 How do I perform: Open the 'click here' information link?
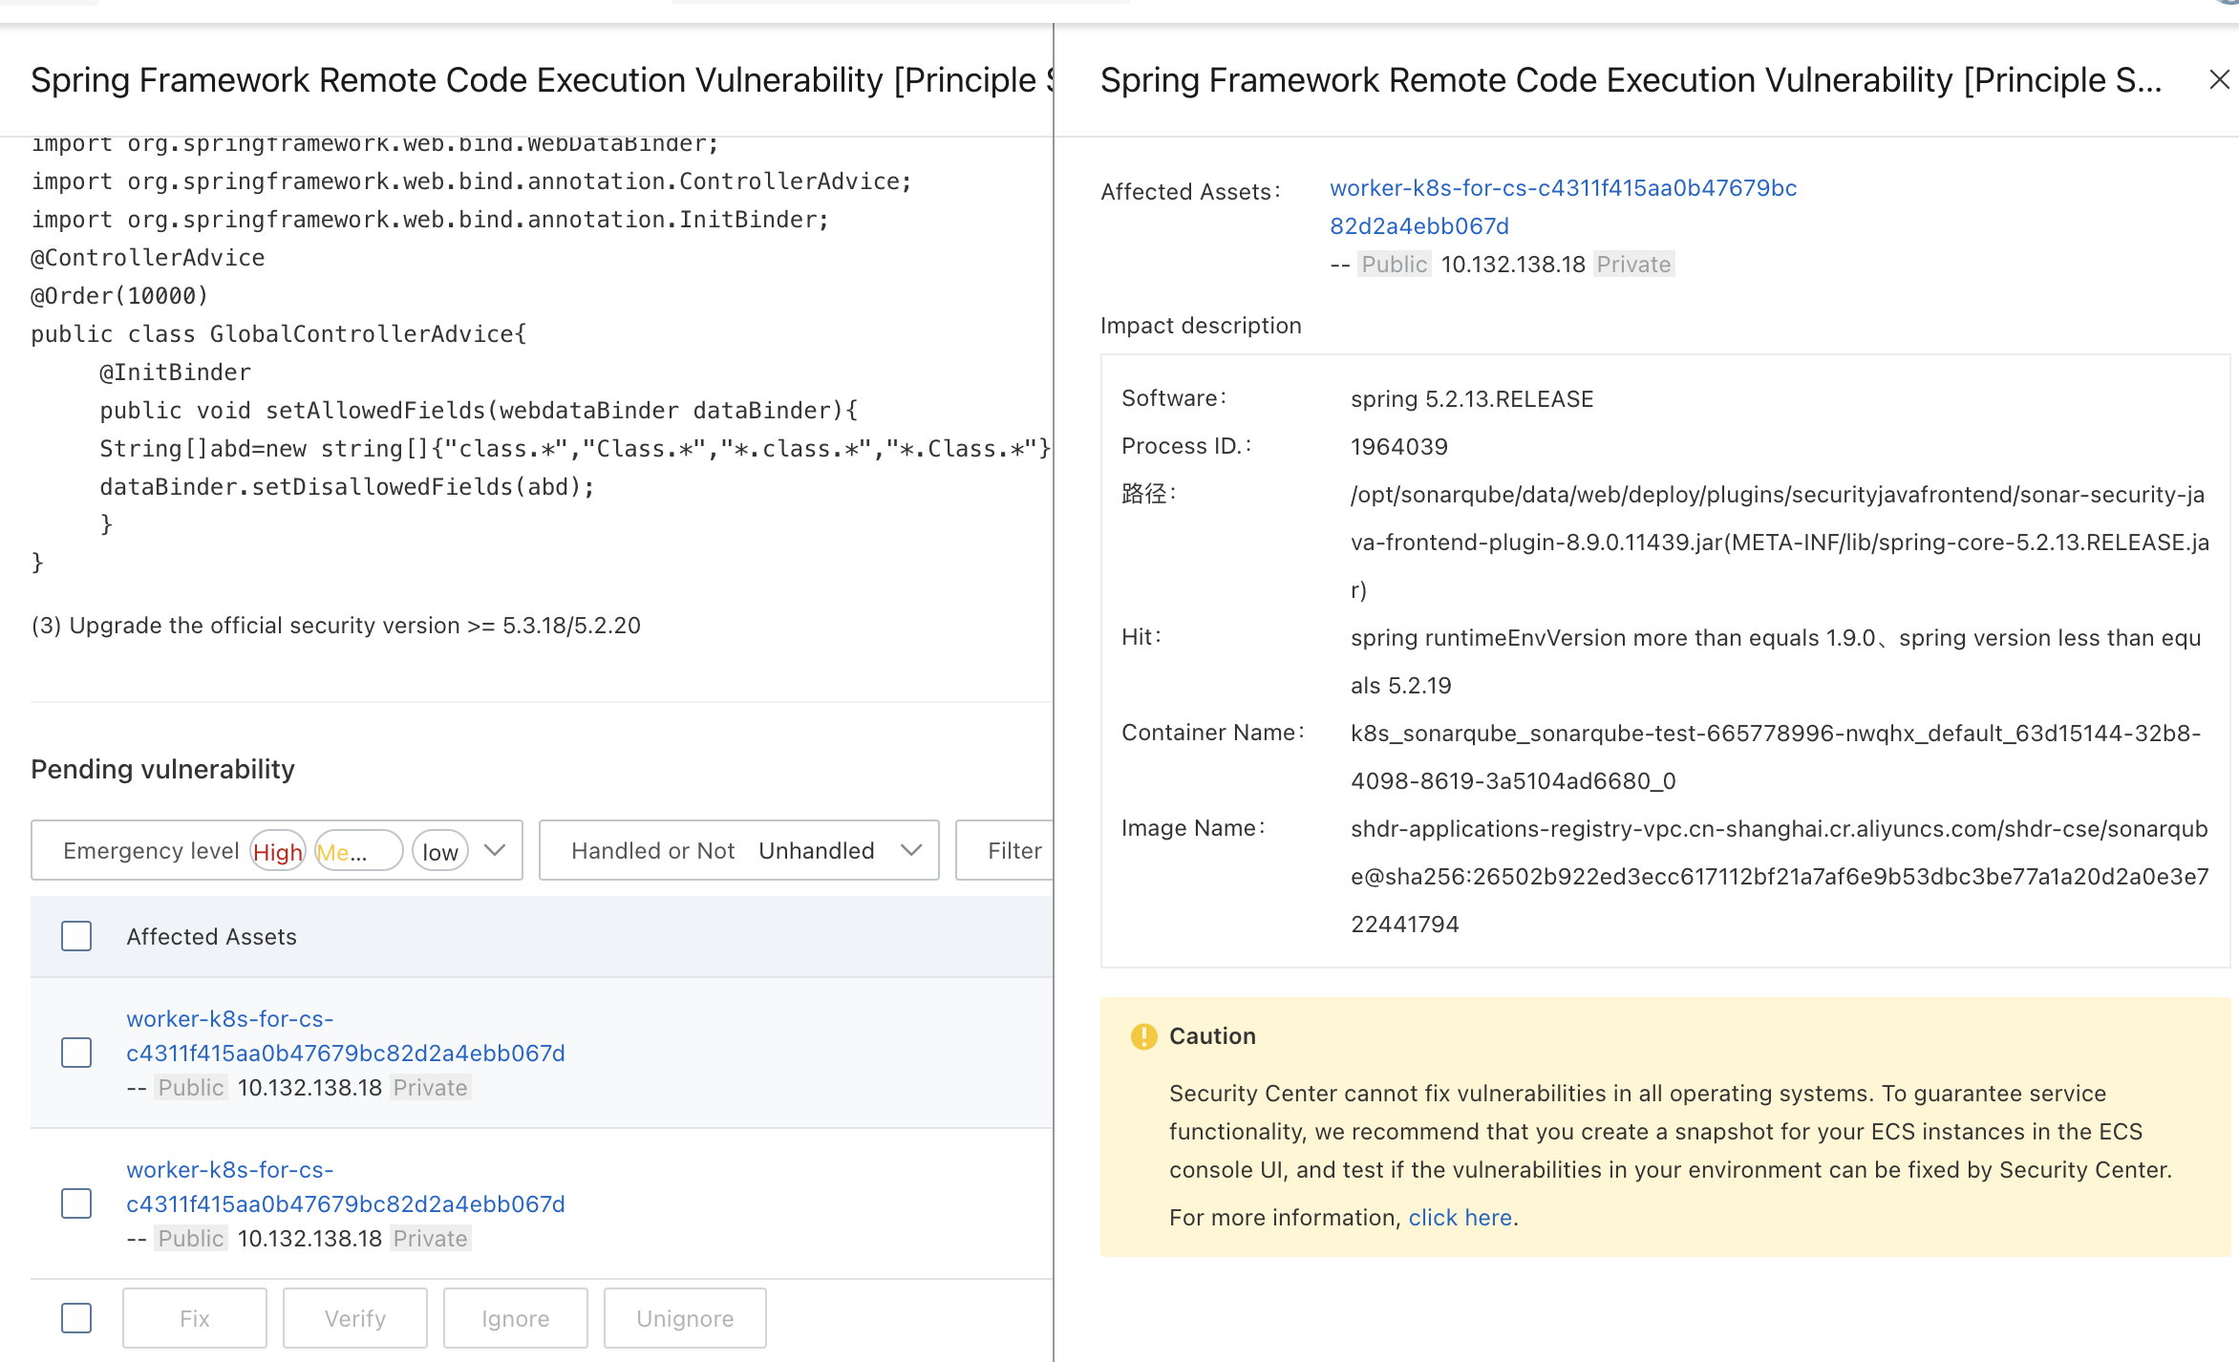tap(1460, 1218)
